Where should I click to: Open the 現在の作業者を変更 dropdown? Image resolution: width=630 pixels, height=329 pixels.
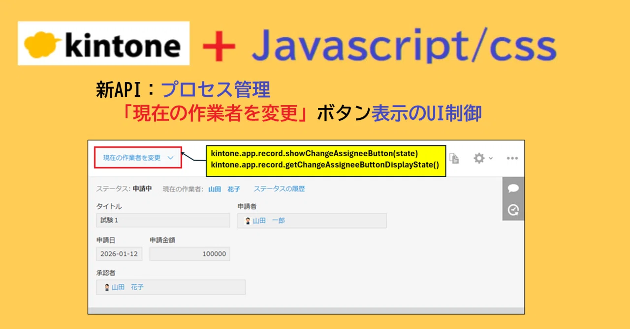(138, 158)
